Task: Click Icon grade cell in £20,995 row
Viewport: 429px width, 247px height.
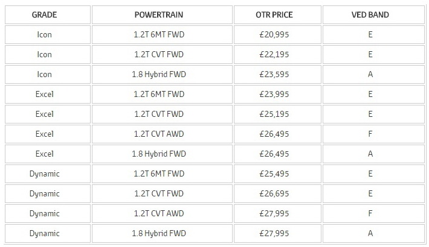Action: pyautogui.click(x=44, y=34)
